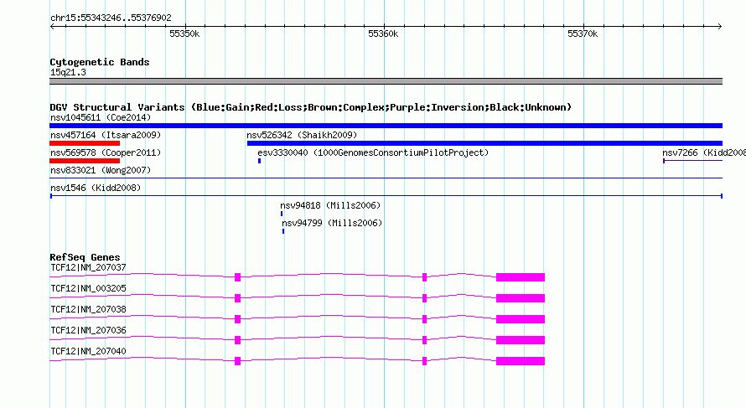This screenshot has height=408, width=746.
Task: Click the large exon of TCF12|NM_207038
Action: coord(521,319)
